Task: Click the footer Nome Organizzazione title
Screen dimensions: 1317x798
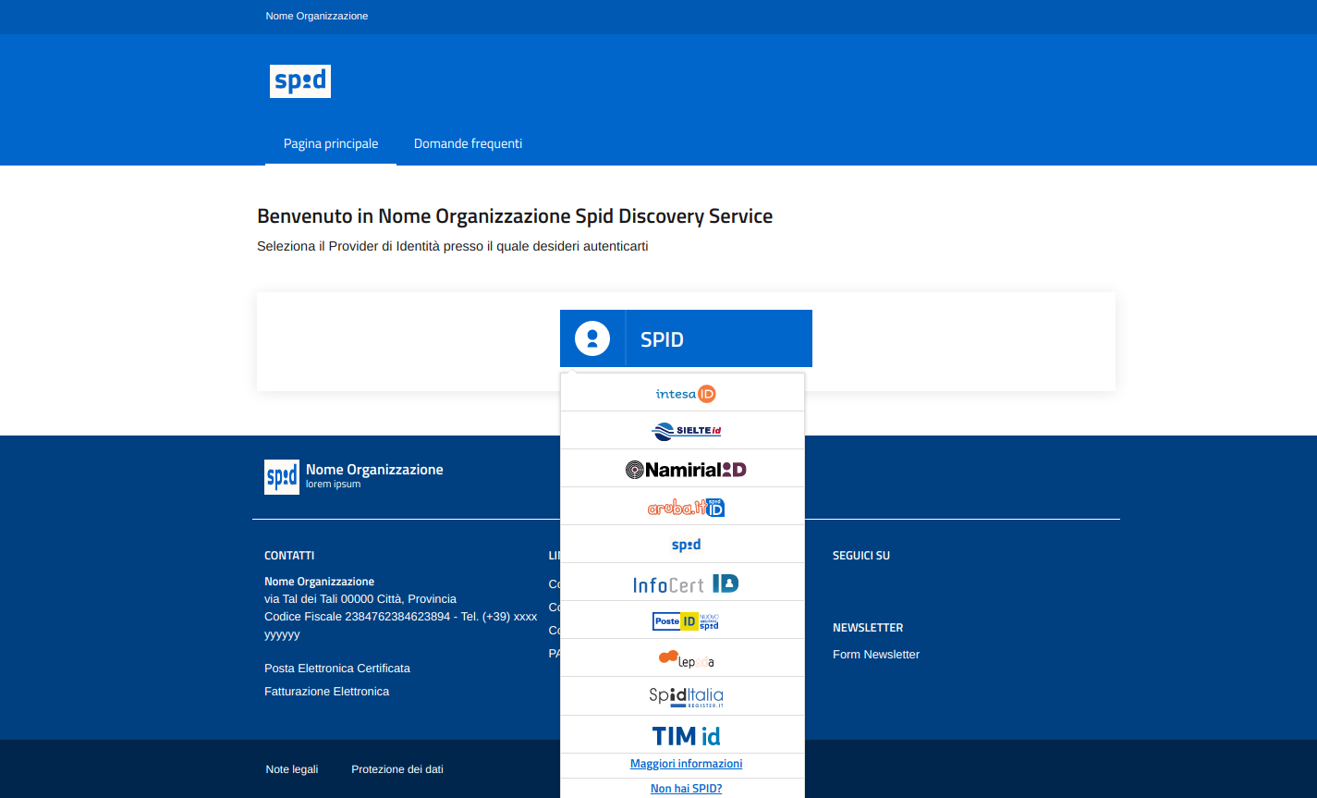Action: click(x=374, y=470)
